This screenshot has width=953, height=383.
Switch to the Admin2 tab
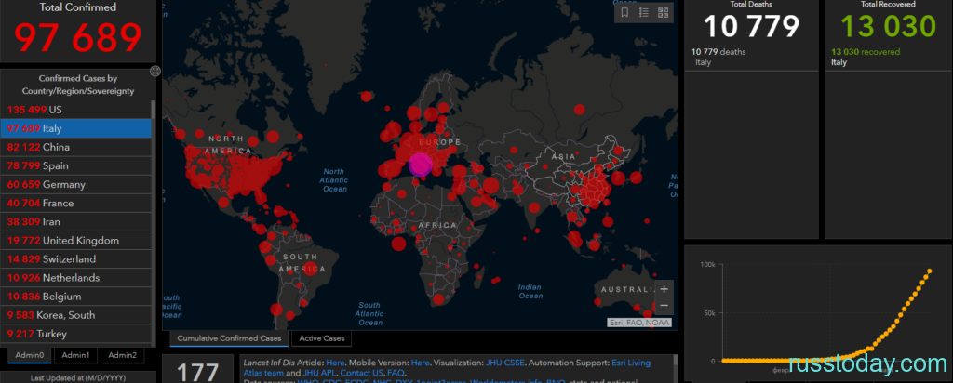(122, 355)
